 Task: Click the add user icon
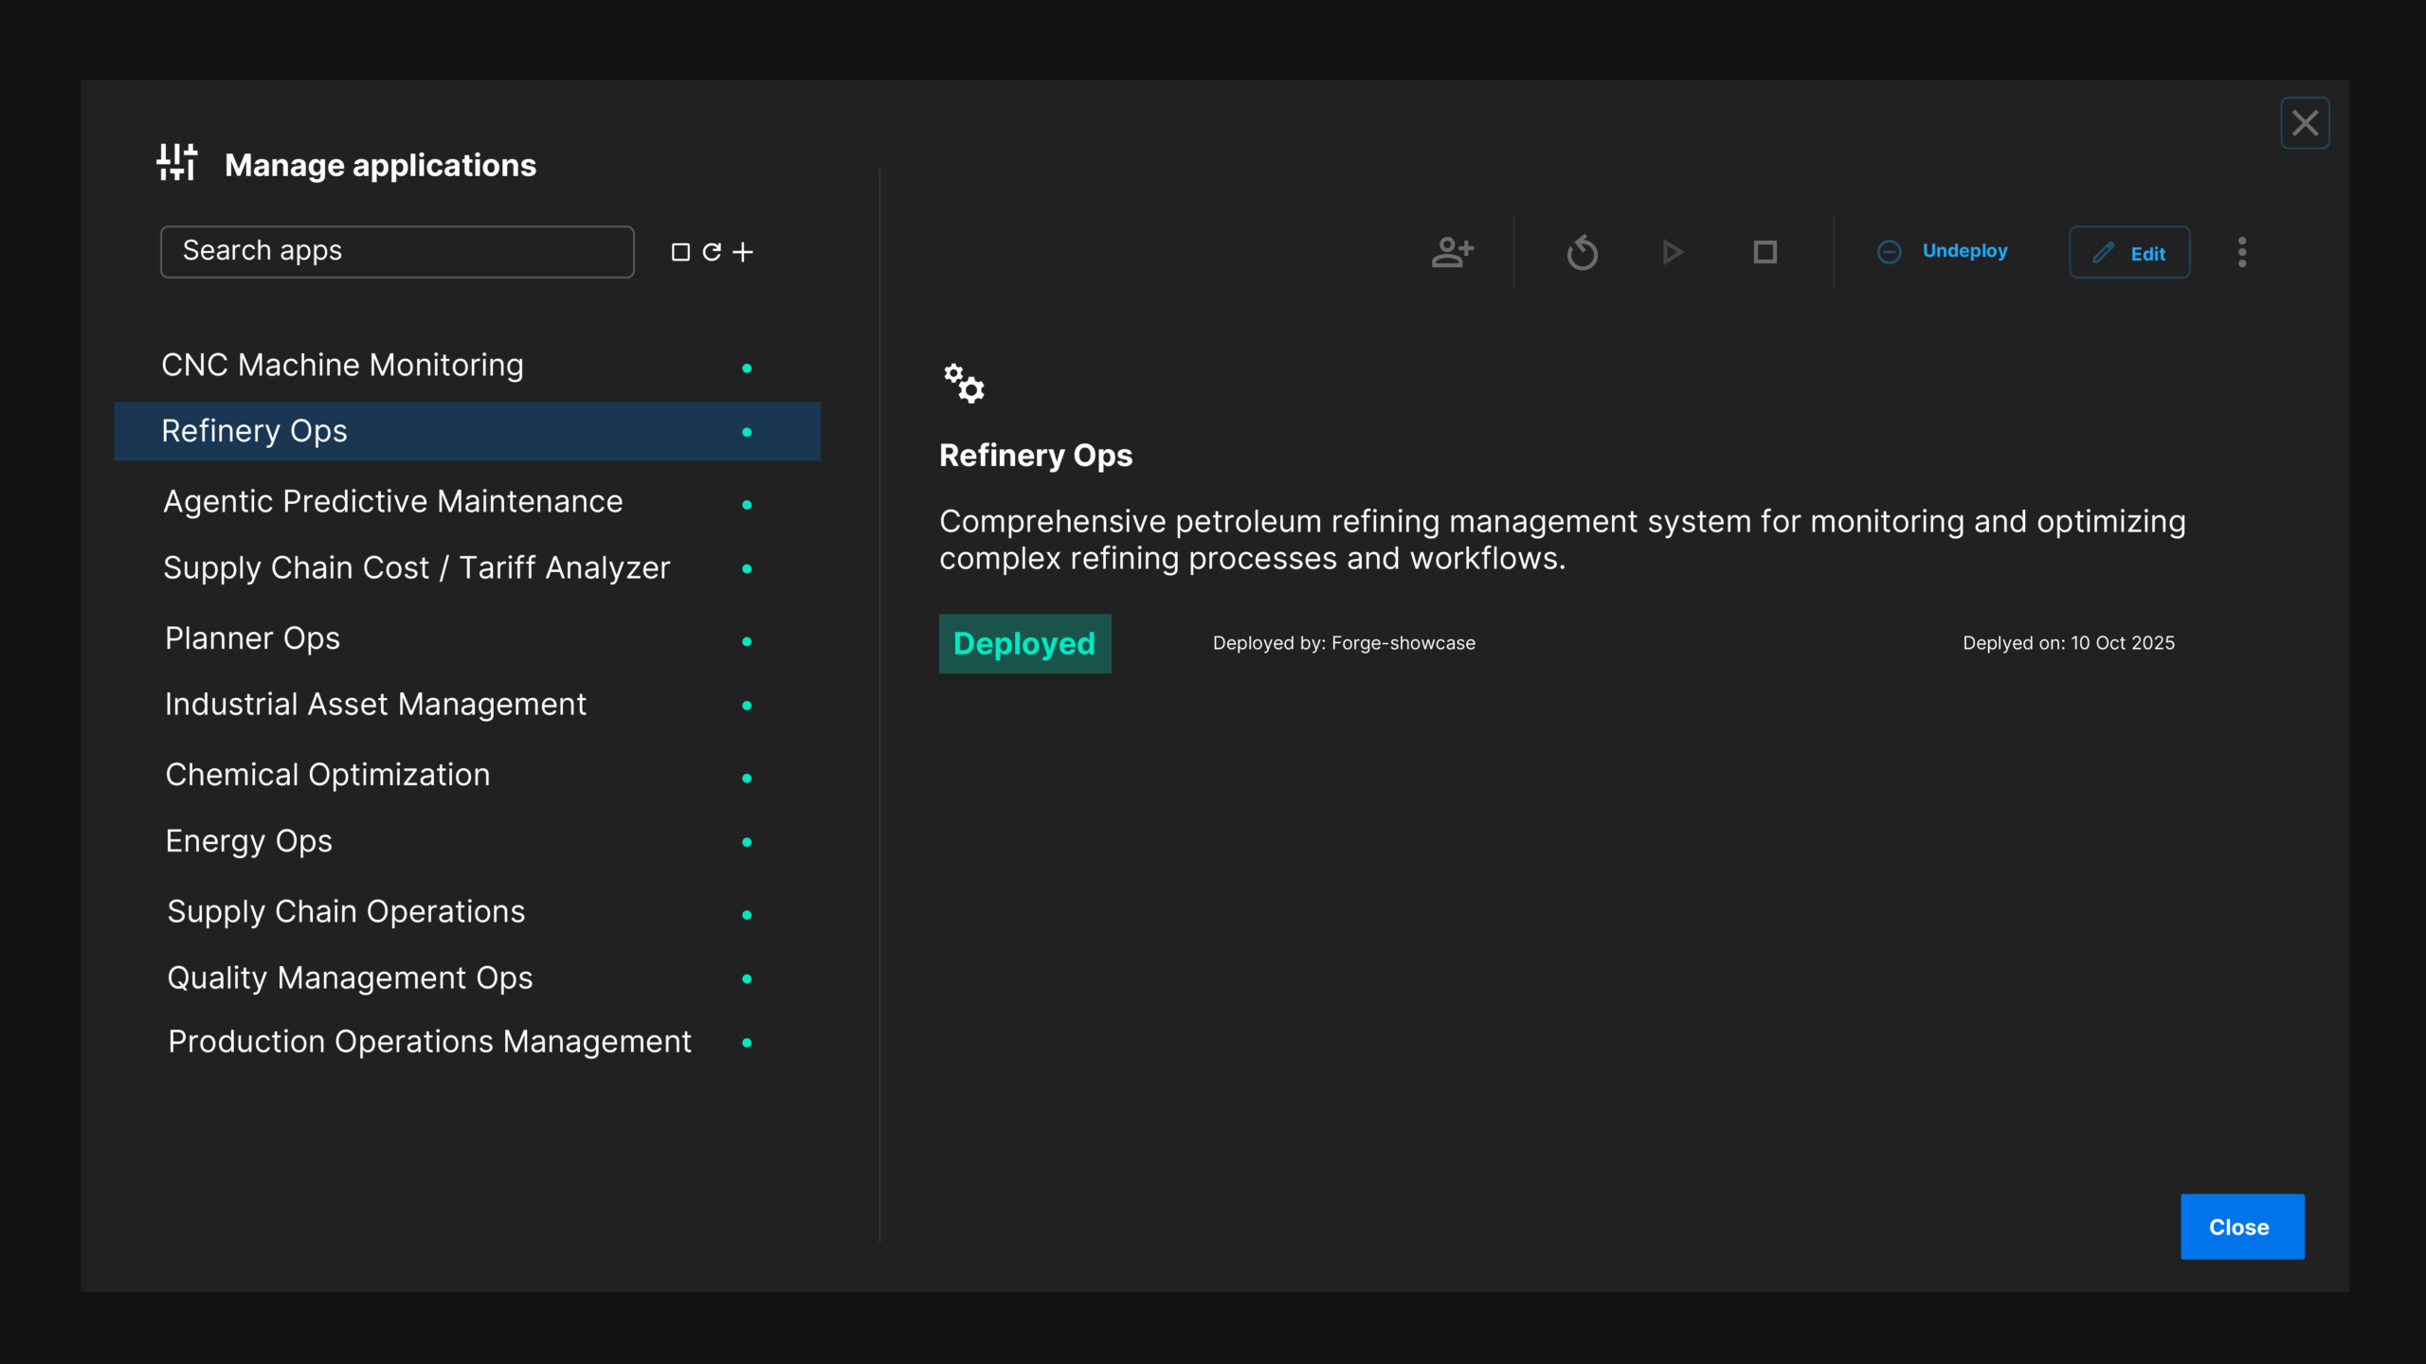tap(1452, 252)
